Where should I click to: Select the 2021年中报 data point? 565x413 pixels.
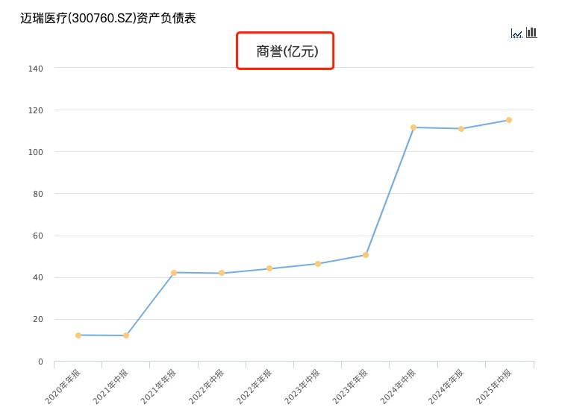(126, 335)
